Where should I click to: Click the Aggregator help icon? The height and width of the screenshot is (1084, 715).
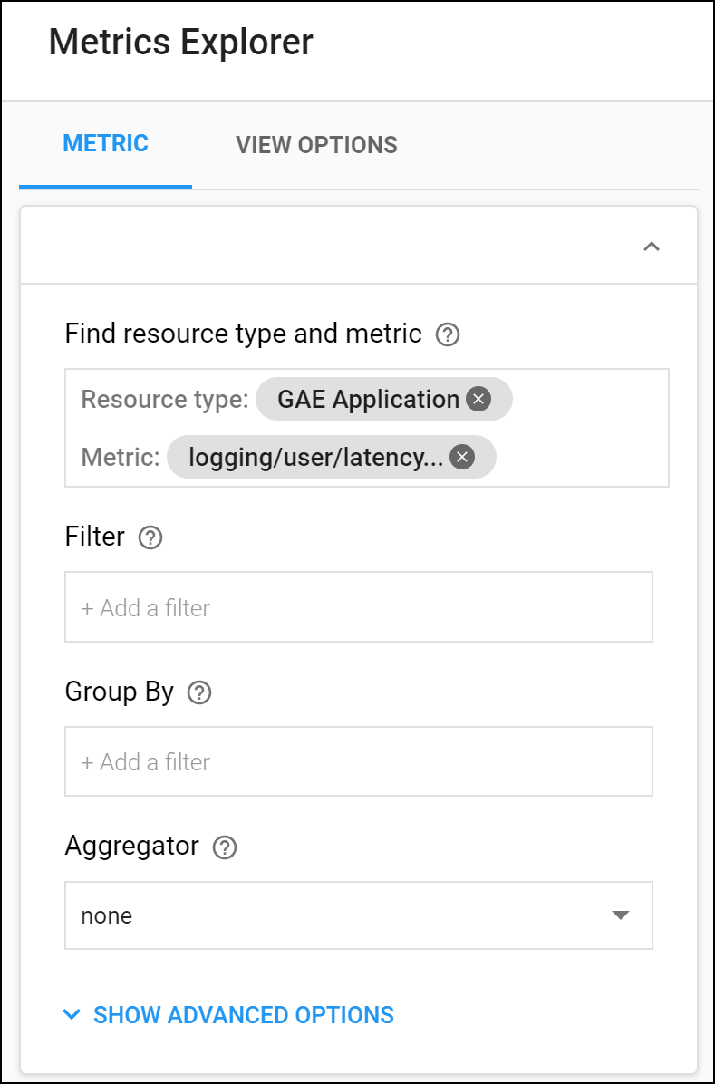(x=224, y=847)
